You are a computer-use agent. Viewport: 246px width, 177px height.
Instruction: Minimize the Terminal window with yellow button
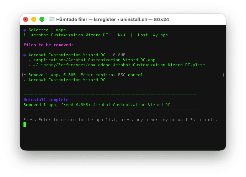(x=34, y=19)
